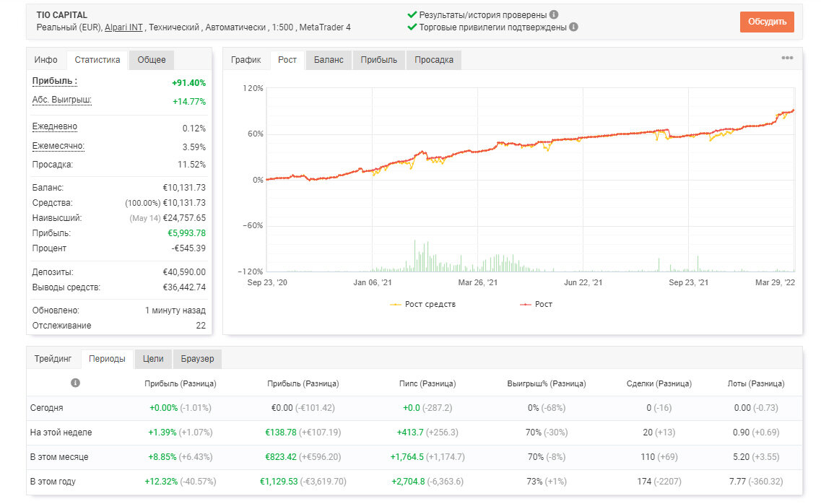Select the Рост chart tab
The height and width of the screenshot is (504, 821).
pyautogui.click(x=287, y=60)
